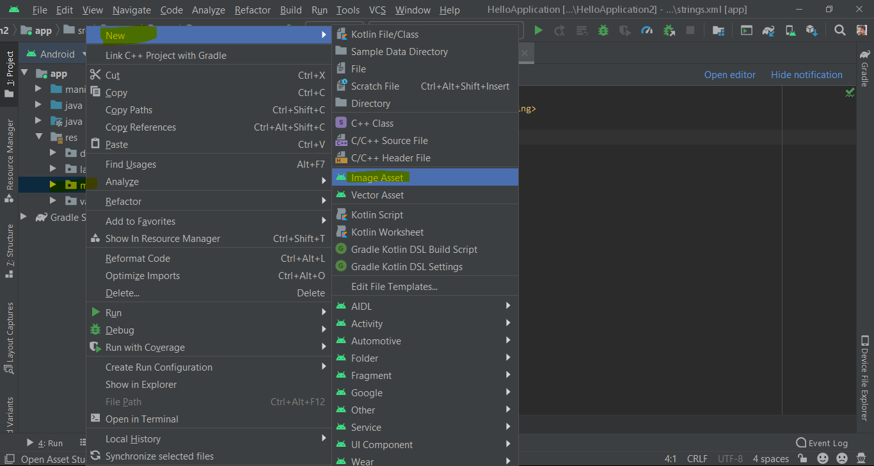Toggle the 4: Run tool window
The height and width of the screenshot is (466, 874).
45,443
